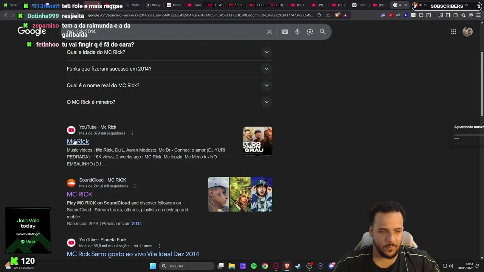Open File Explorer from the taskbar
The height and width of the screenshot is (272, 484).
[232, 266]
